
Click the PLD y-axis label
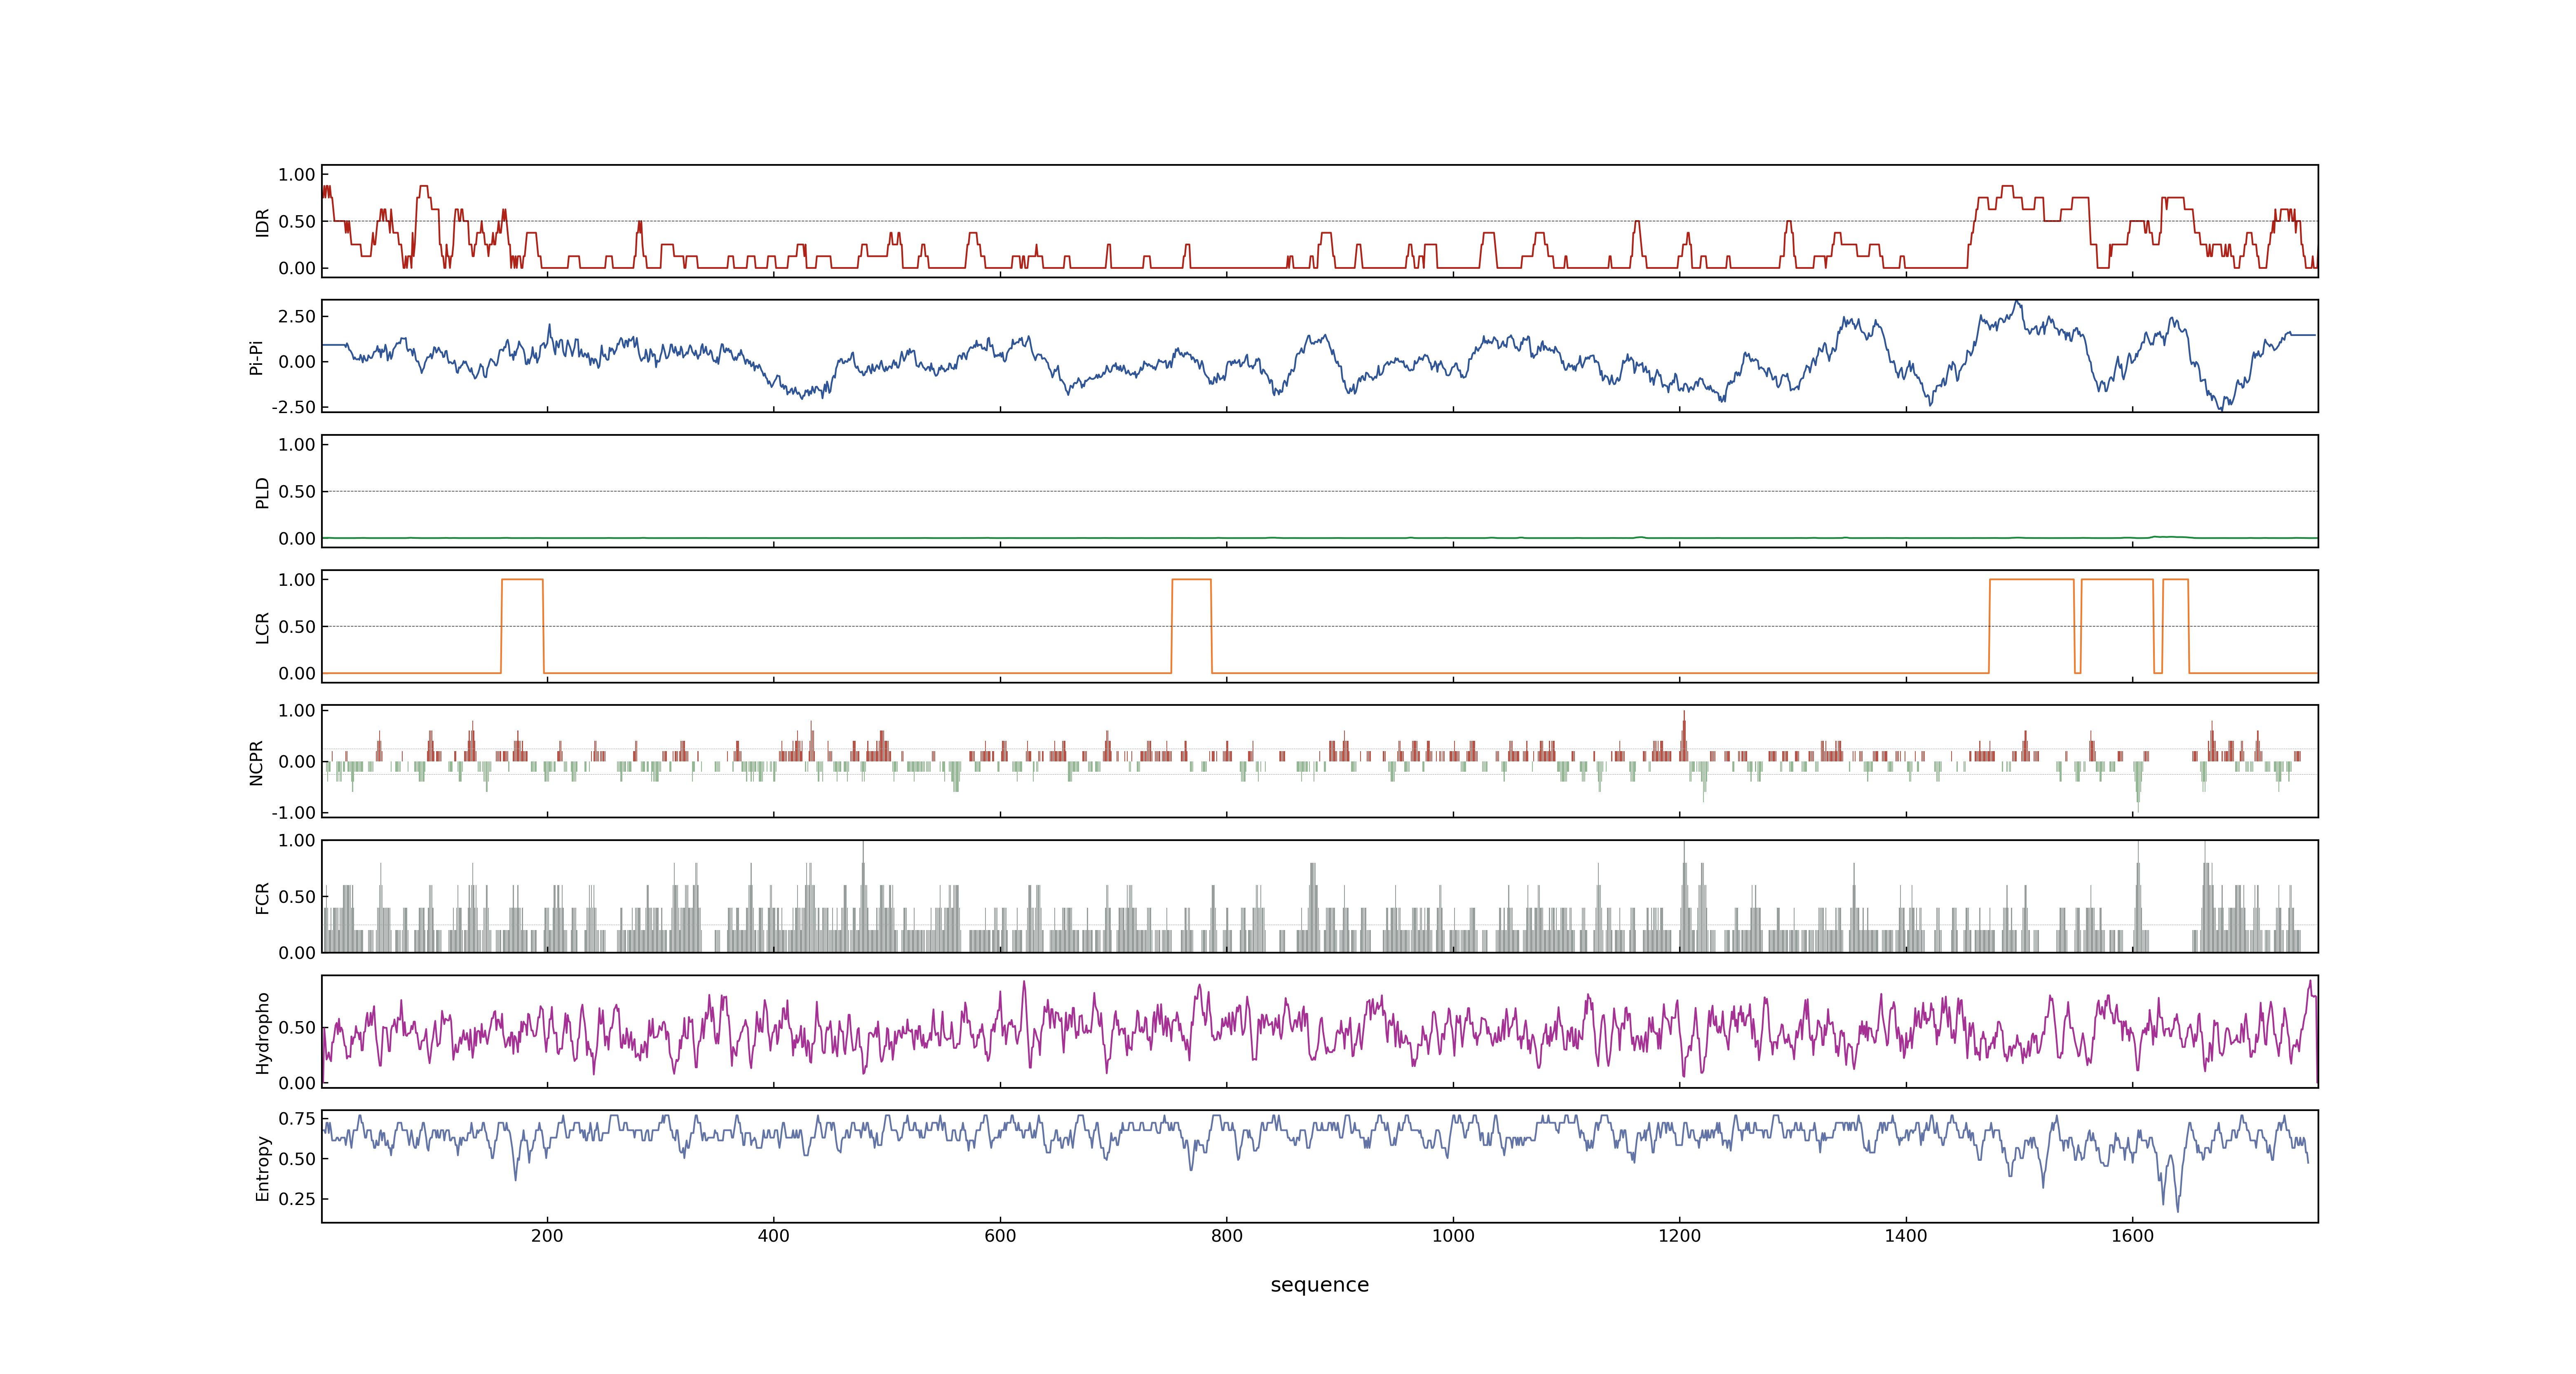click(x=262, y=492)
